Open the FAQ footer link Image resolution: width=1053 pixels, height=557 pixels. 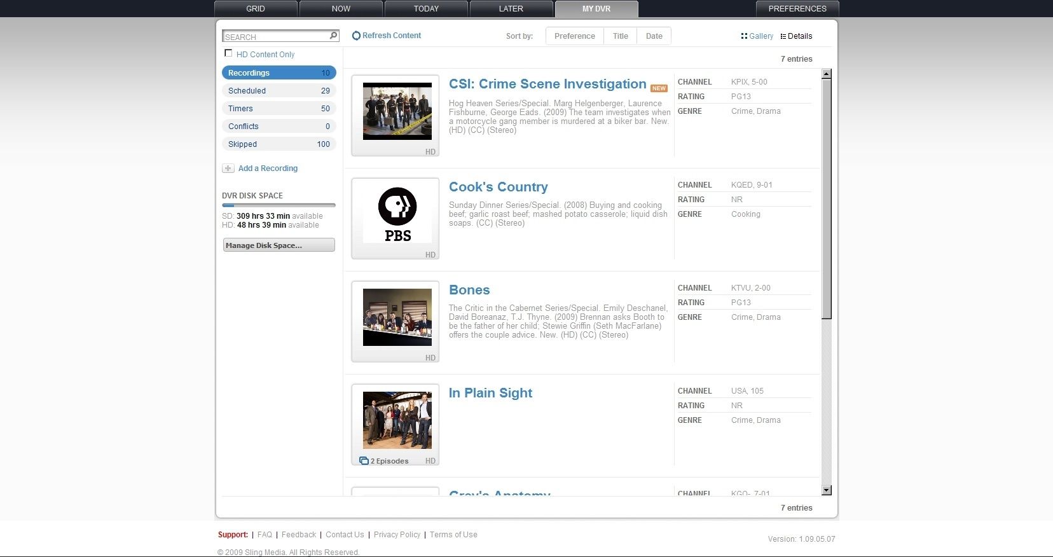click(265, 535)
